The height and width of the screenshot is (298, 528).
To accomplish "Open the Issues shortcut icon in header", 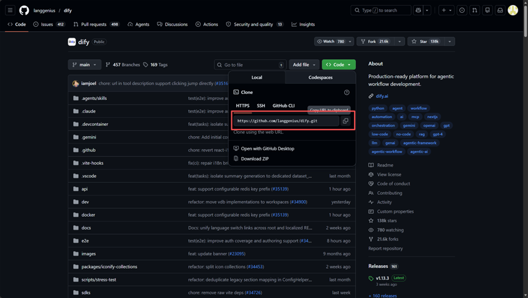I will point(462,10).
